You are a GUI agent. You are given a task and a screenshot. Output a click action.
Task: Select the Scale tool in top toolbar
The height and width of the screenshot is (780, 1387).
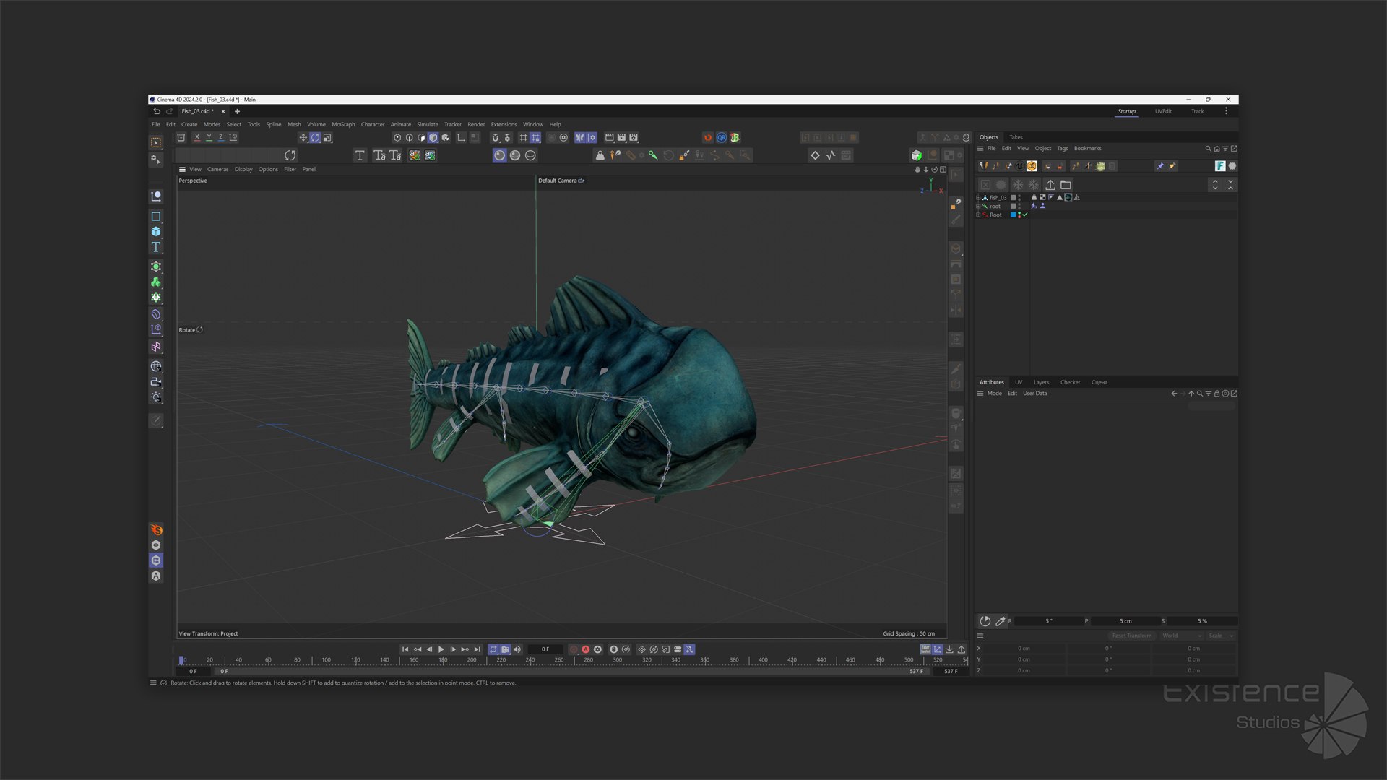328,137
